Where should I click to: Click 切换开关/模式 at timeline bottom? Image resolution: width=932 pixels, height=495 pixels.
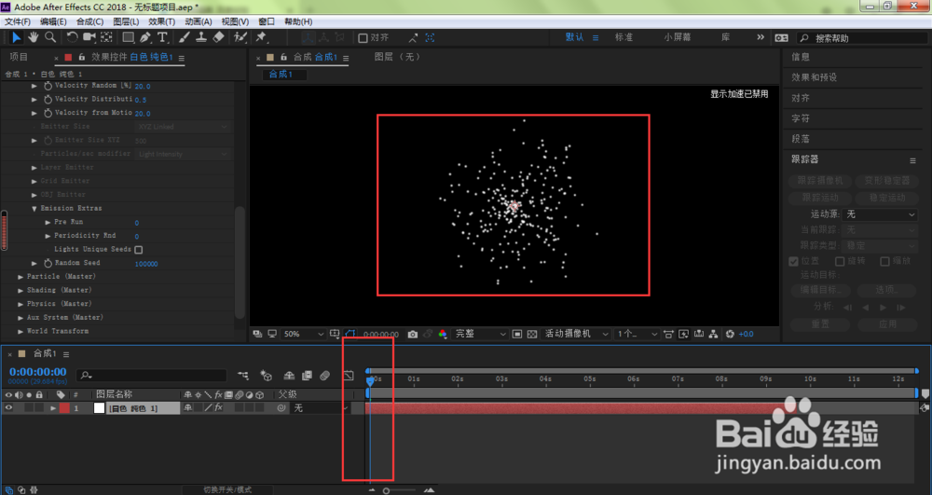227,489
